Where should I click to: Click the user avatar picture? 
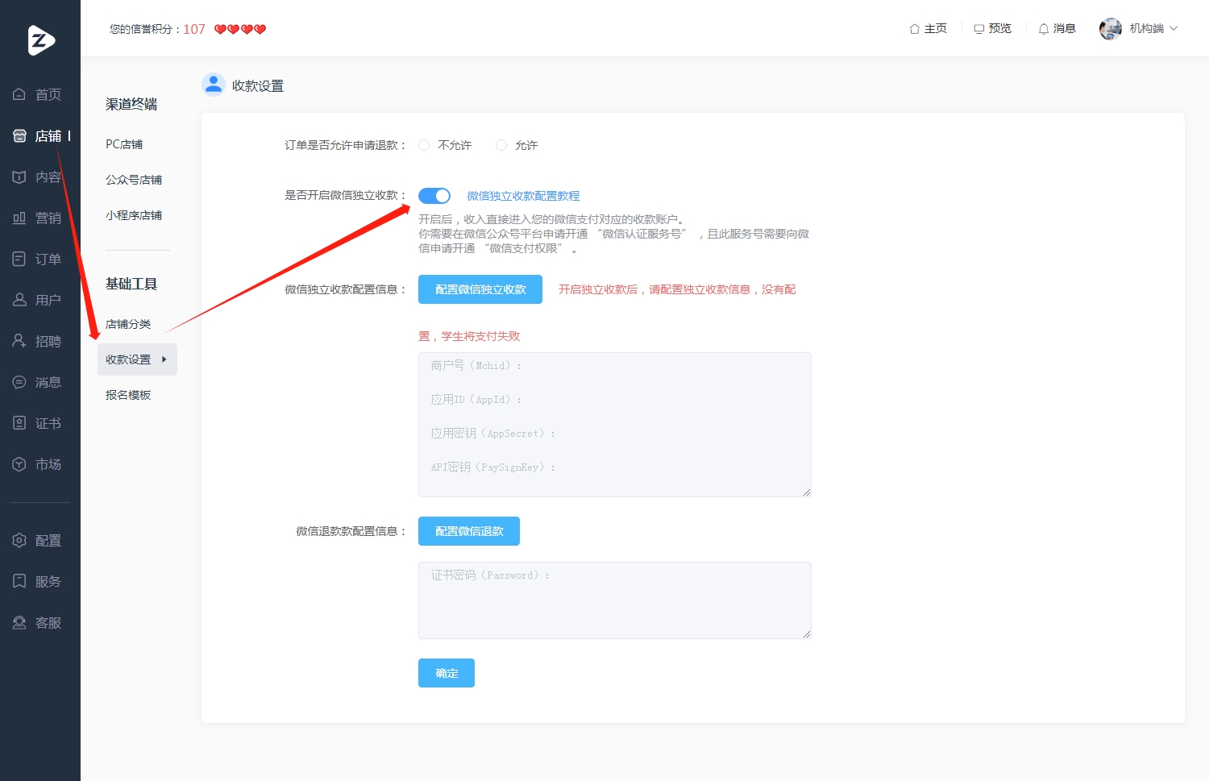(x=1111, y=28)
